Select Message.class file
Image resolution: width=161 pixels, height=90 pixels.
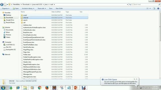coord(28,74)
